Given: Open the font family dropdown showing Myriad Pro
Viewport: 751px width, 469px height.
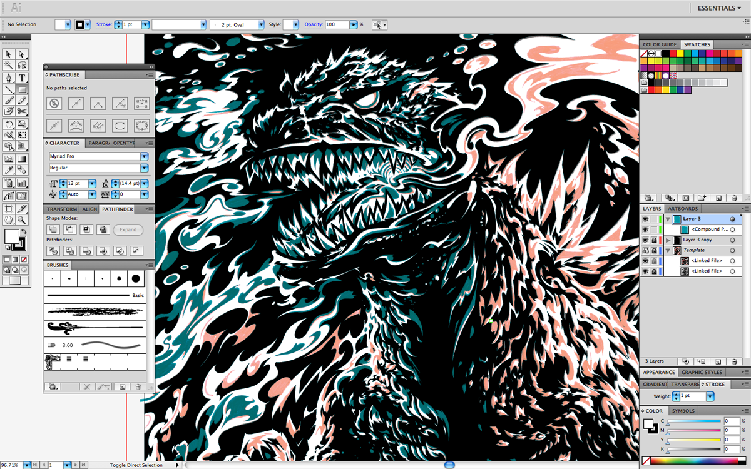Looking at the screenshot, I should pyautogui.click(x=144, y=156).
